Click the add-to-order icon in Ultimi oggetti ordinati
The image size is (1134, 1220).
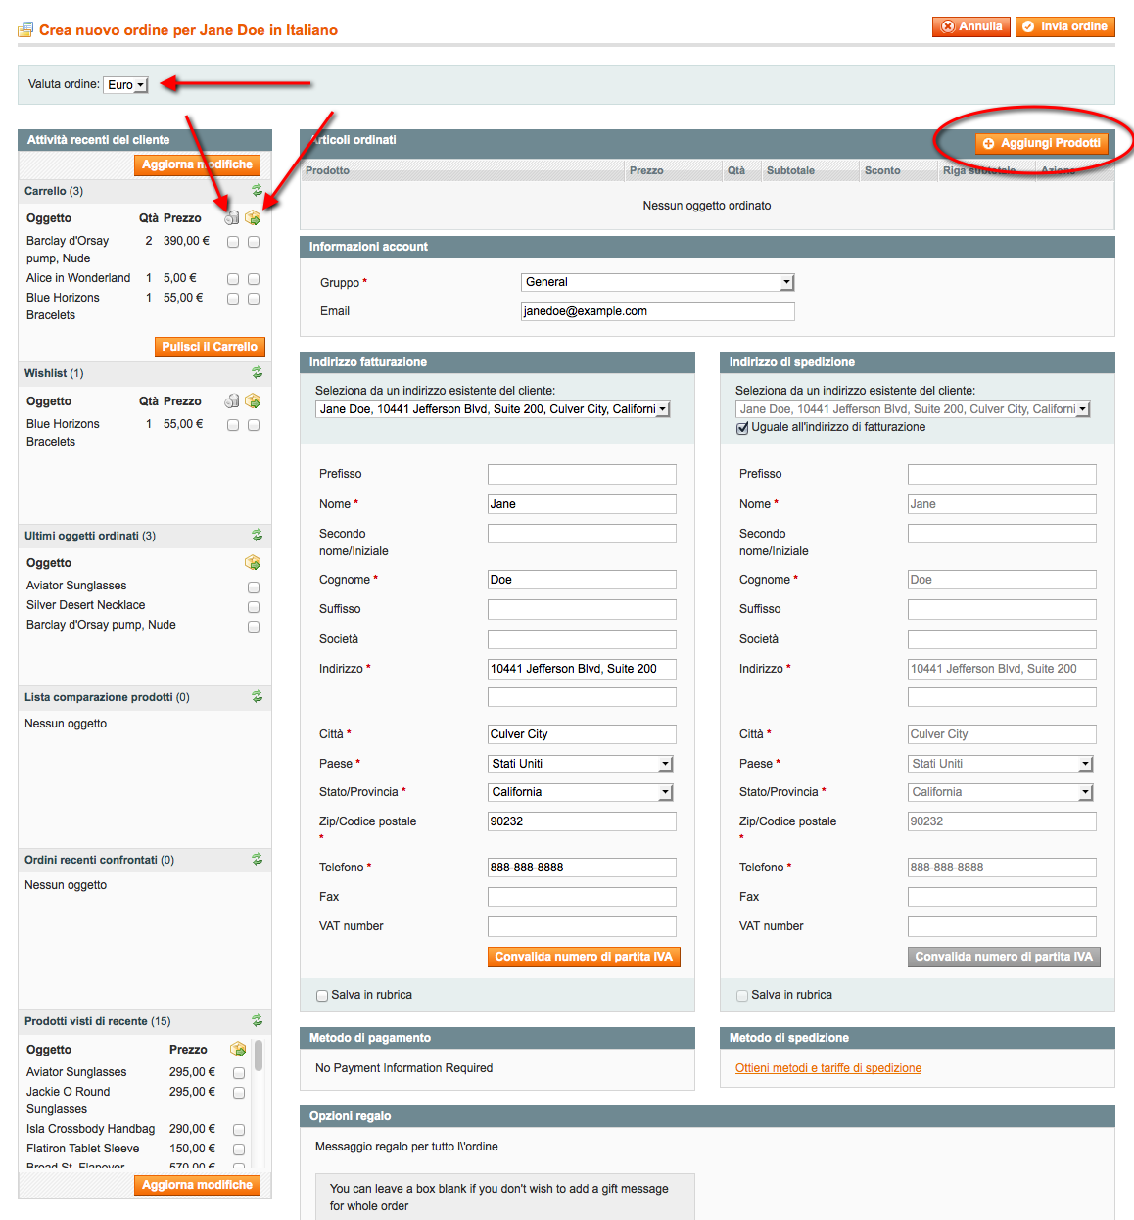pos(253,563)
